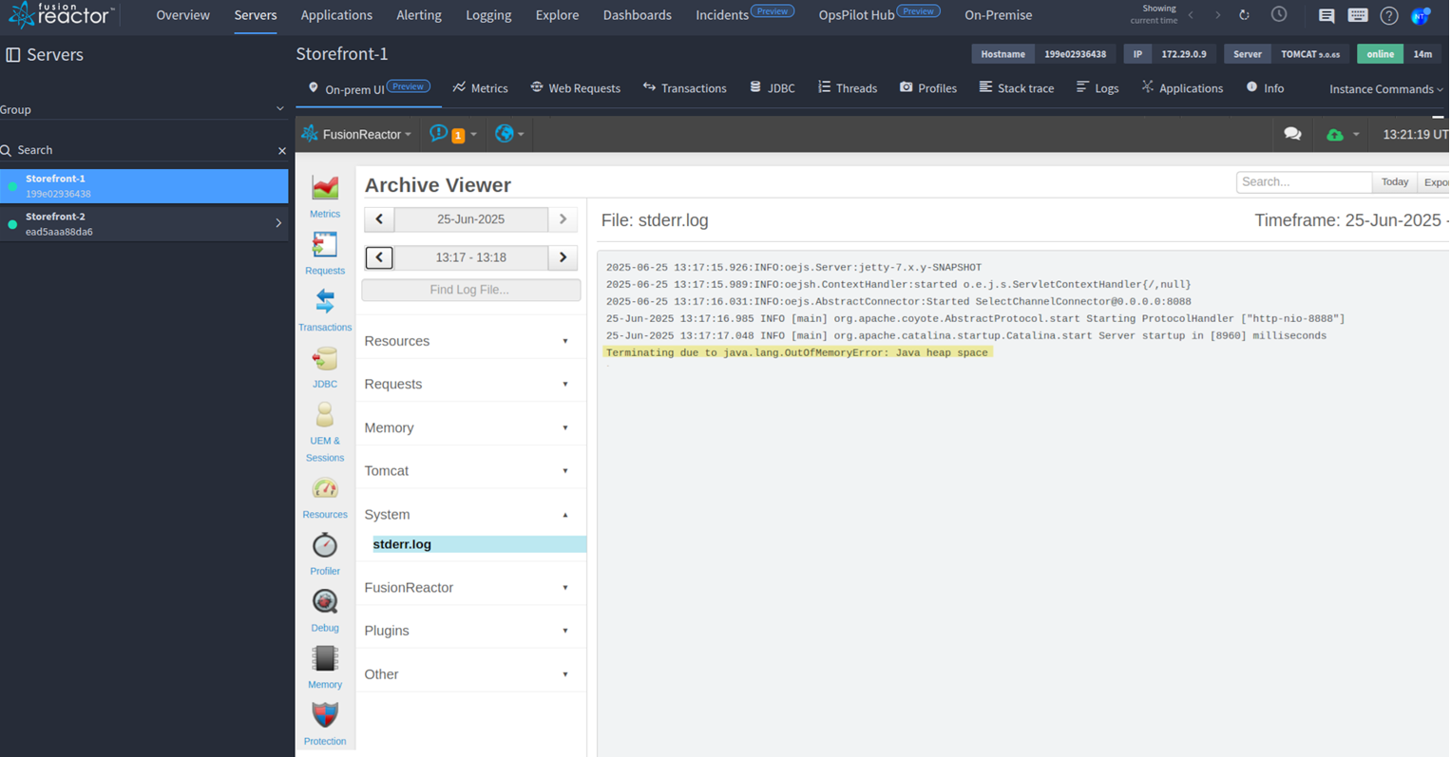
Task: Click the Find Log File field
Action: pyautogui.click(x=470, y=290)
